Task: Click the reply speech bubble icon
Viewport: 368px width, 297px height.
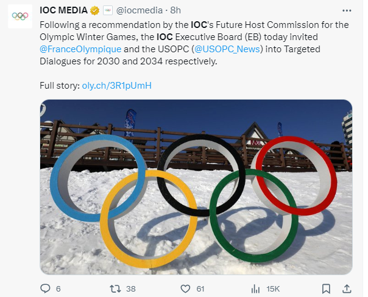Action: click(x=45, y=288)
